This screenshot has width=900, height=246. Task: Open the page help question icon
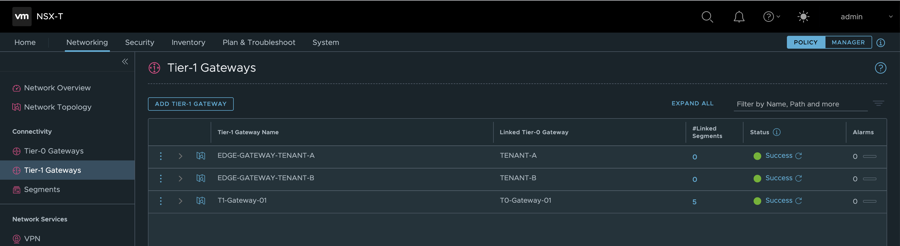pyautogui.click(x=880, y=68)
